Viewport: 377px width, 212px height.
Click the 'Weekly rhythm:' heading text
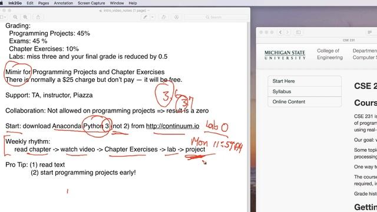pos(28,141)
